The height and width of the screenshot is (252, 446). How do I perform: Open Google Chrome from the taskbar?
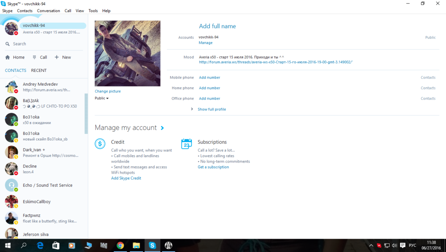[120, 245]
